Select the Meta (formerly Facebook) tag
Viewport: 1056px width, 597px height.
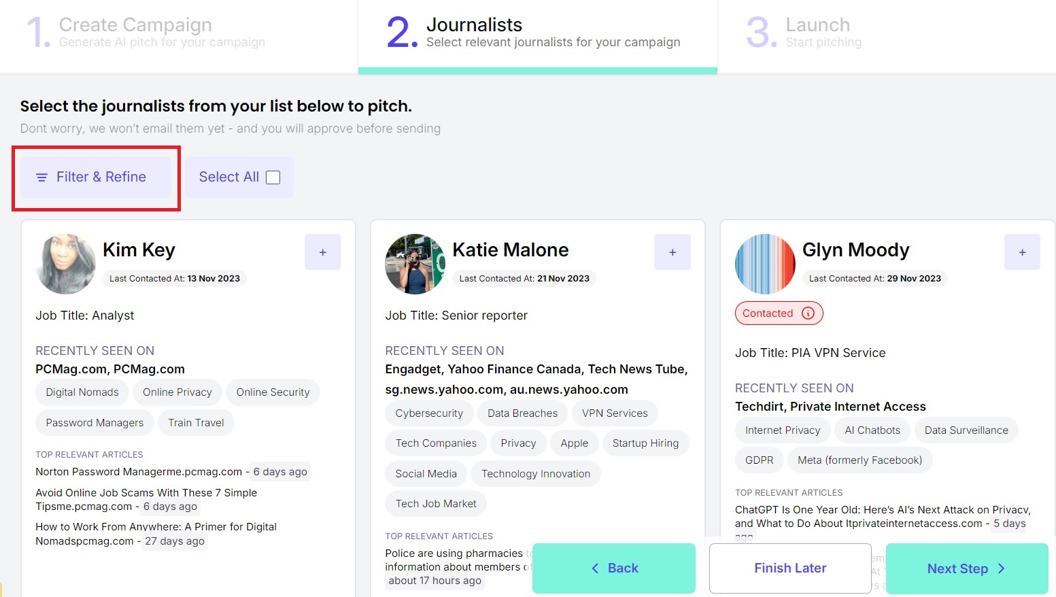click(x=859, y=460)
